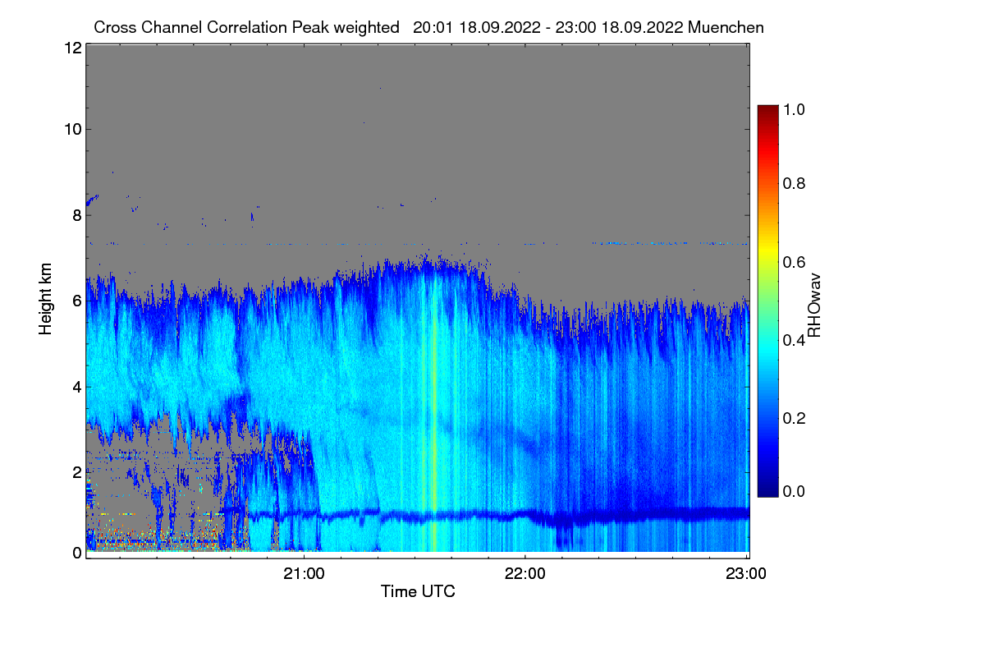Click the '1.0' colorbar value
This screenshot has height=657, width=985.
[793, 108]
